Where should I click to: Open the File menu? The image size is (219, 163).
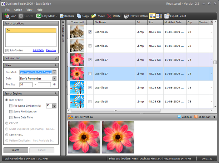coord(8,10)
